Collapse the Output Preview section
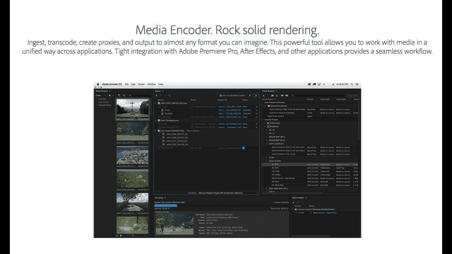This screenshot has width=452, height=254. click(x=155, y=213)
